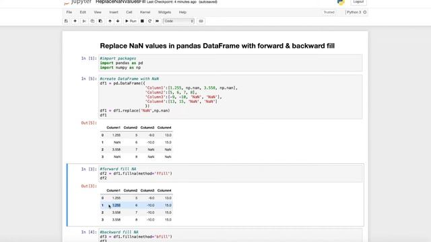Open the Edit menu
The image size is (431, 242).
pyautogui.click(x=83, y=12)
